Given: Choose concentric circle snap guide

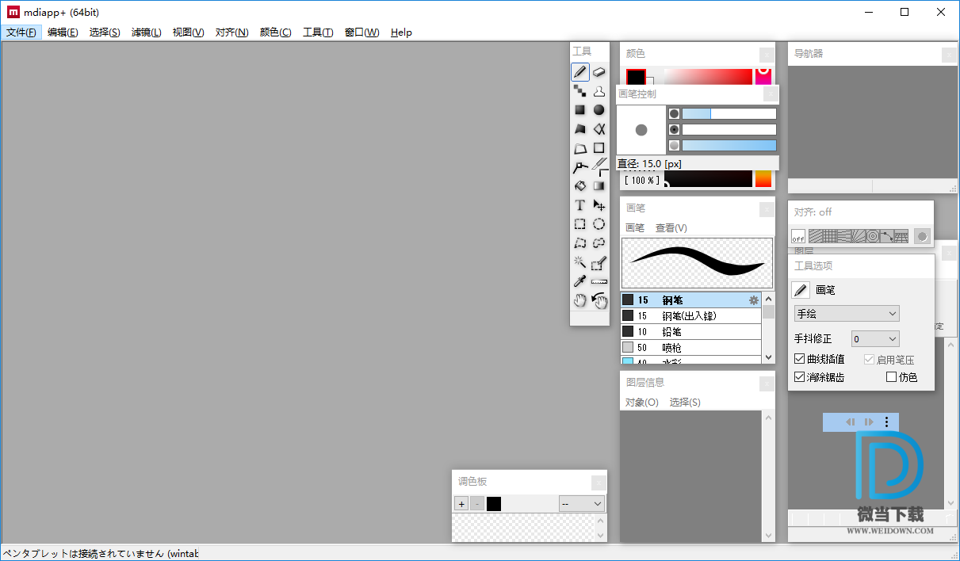Looking at the screenshot, I should pyautogui.click(x=873, y=236).
